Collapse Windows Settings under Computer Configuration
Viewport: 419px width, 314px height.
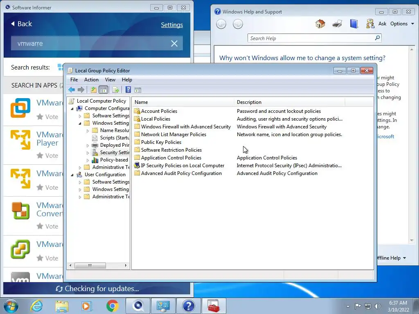point(80,123)
